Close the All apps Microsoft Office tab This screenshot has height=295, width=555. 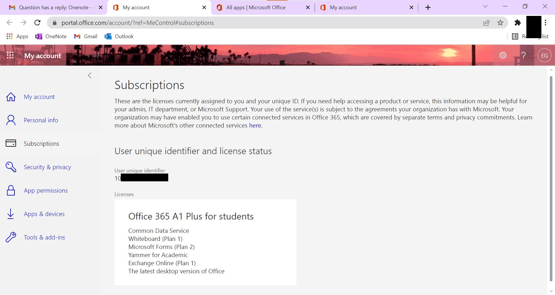308,8
